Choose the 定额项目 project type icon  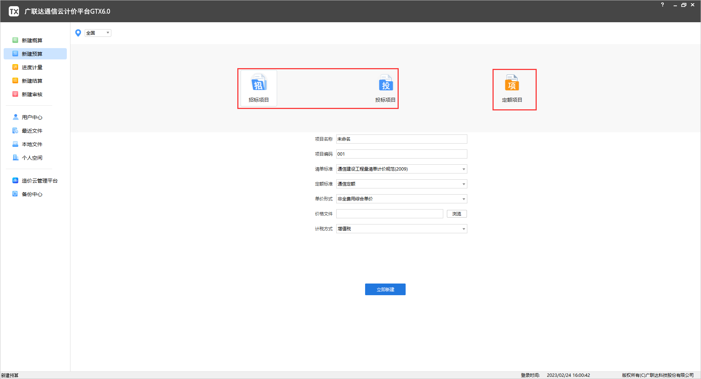[512, 88]
